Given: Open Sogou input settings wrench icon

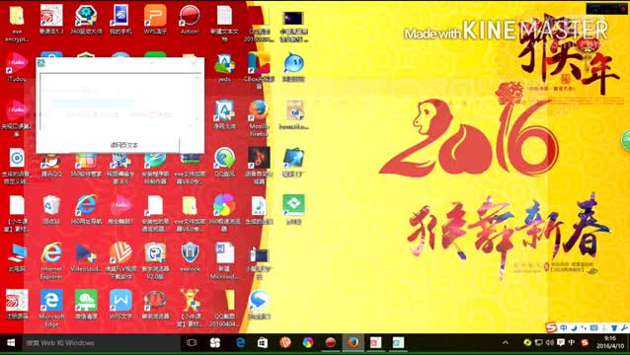Looking at the screenshot, I should pos(624,327).
